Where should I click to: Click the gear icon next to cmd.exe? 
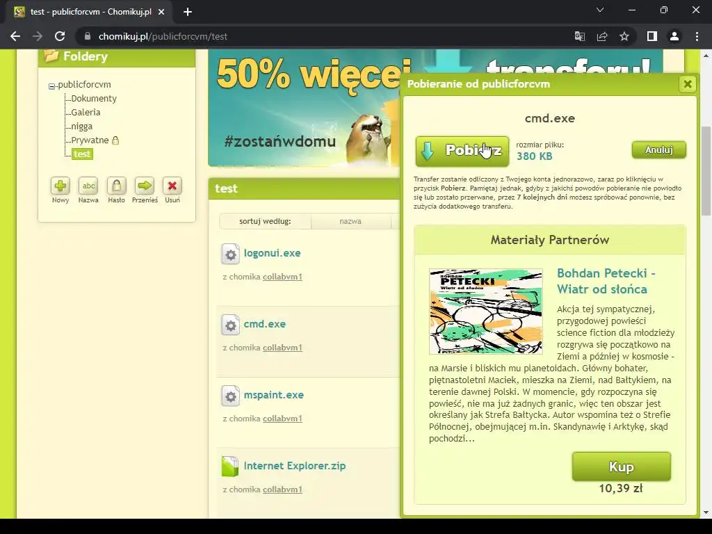click(231, 325)
